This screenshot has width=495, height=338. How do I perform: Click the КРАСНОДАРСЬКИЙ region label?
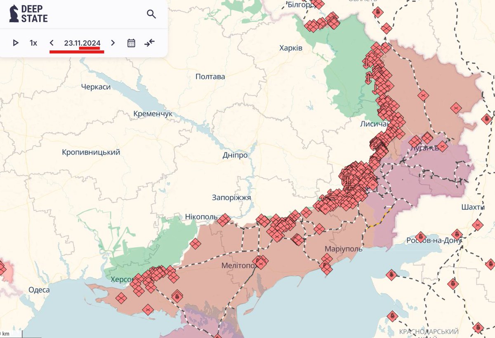tap(429, 331)
